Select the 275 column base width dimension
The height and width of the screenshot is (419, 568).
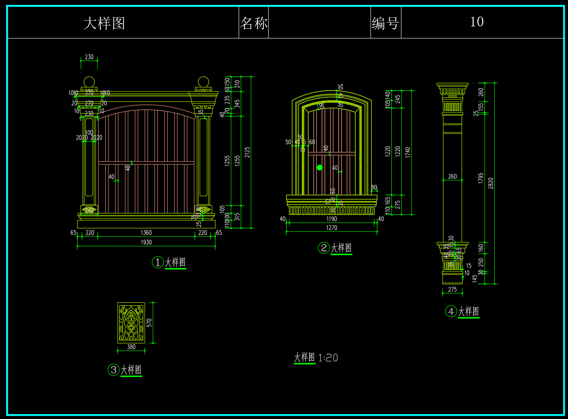452,290
